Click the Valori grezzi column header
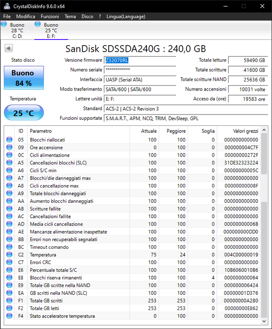 click(x=239, y=131)
